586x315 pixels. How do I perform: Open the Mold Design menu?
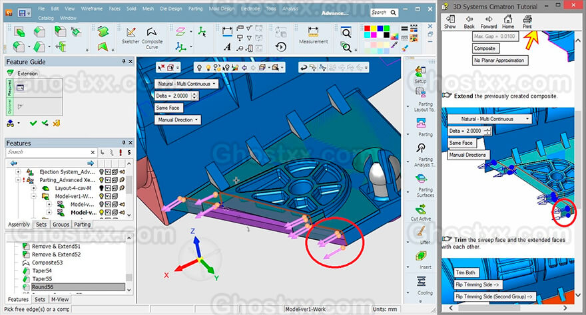222,9
